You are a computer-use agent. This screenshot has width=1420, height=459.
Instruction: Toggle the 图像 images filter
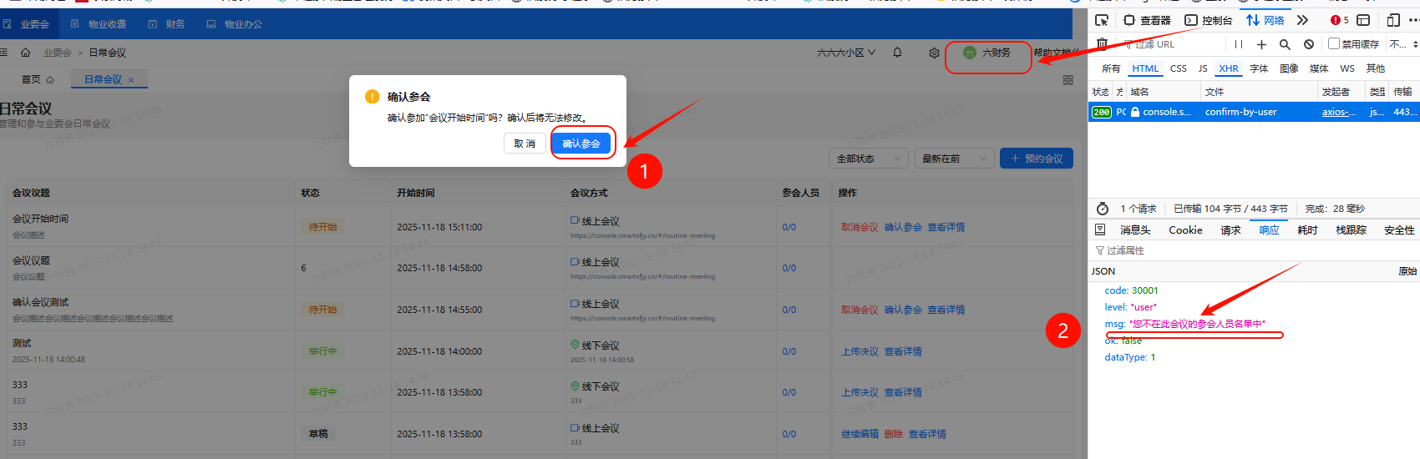click(1289, 68)
